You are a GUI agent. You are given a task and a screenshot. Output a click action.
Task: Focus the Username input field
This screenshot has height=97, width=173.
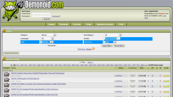(41, 14)
